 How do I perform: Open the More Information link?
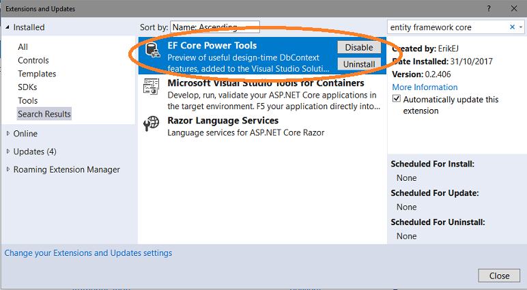[x=425, y=87]
